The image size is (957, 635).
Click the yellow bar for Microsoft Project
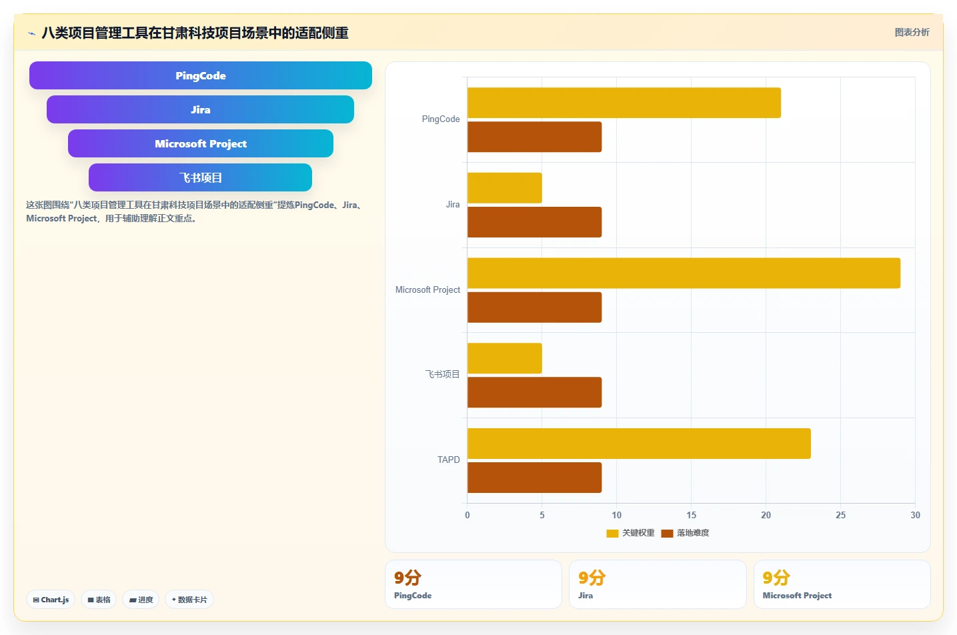[684, 273]
